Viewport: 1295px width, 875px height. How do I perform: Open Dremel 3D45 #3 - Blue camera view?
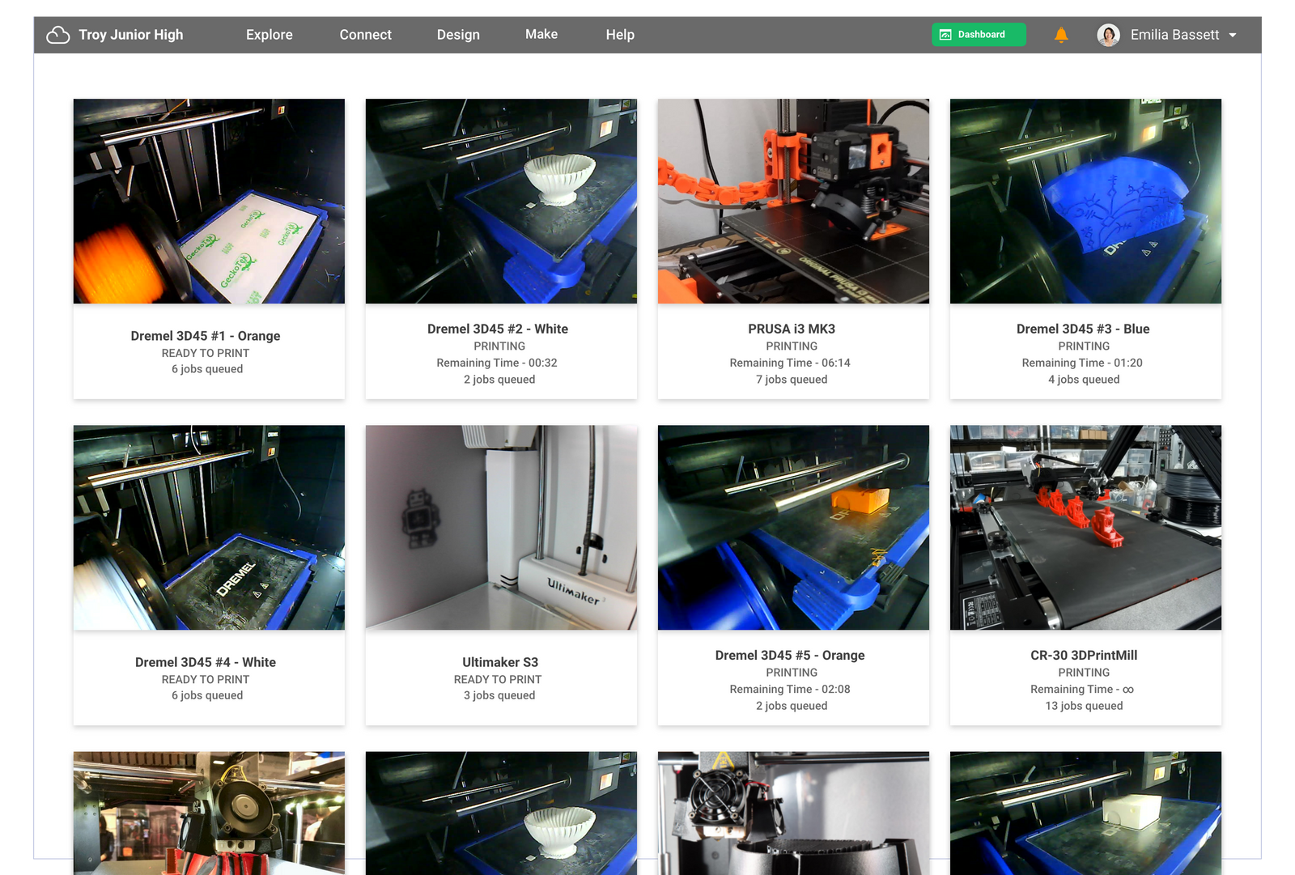tap(1085, 202)
